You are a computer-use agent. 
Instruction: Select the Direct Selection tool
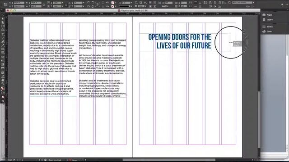click(x=3, y=19)
